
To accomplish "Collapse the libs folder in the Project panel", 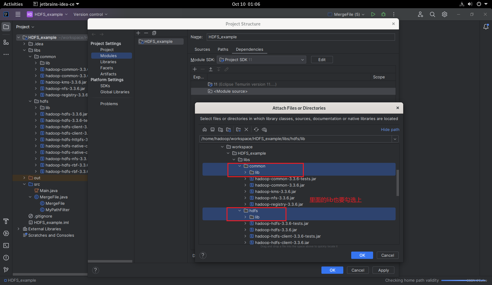I will [x=25, y=50].
